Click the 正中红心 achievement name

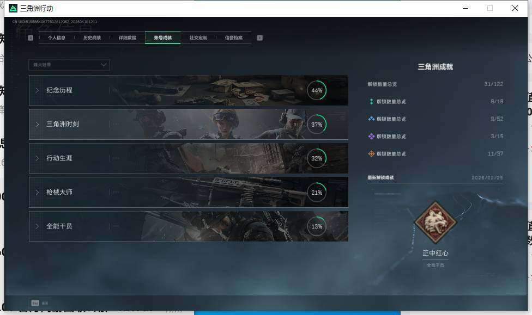[436, 253]
